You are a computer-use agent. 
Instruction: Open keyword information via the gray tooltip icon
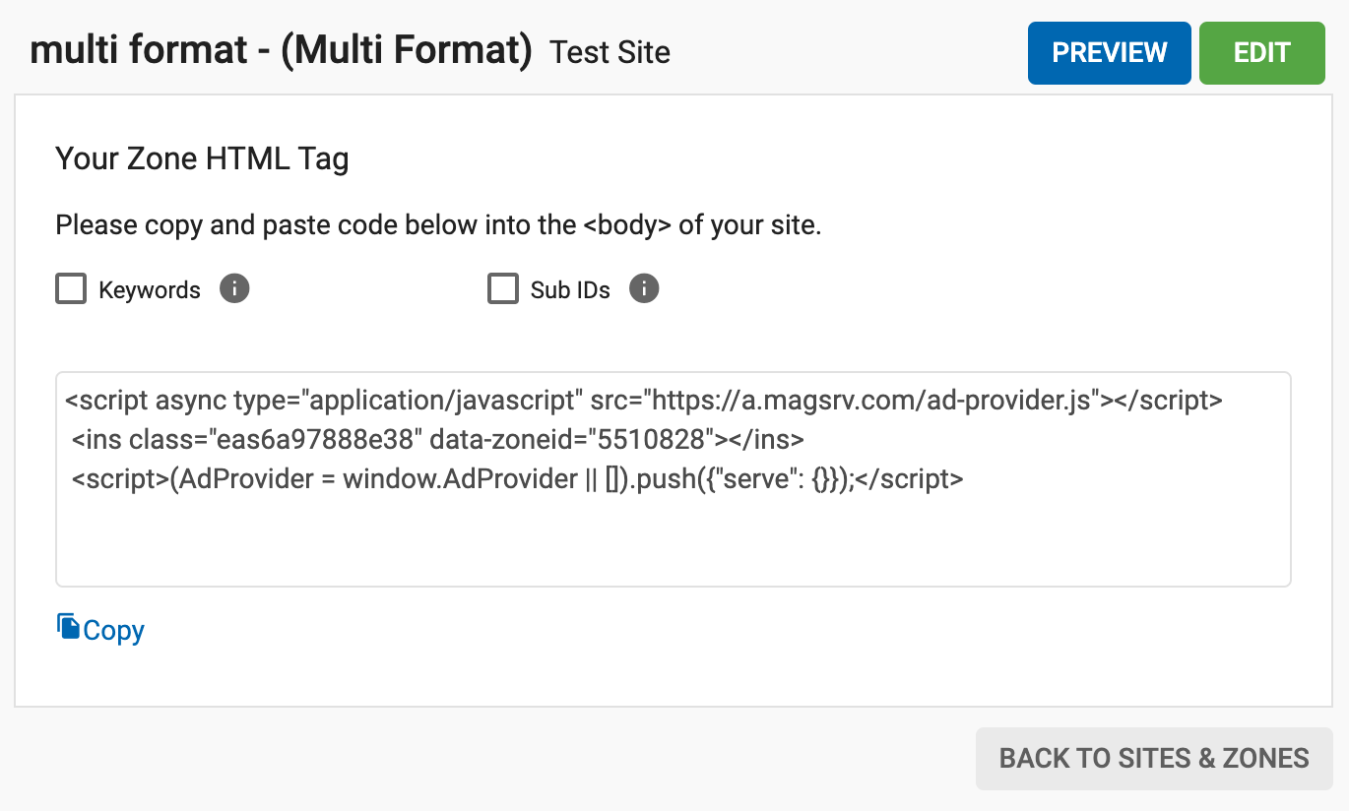pos(234,288)
